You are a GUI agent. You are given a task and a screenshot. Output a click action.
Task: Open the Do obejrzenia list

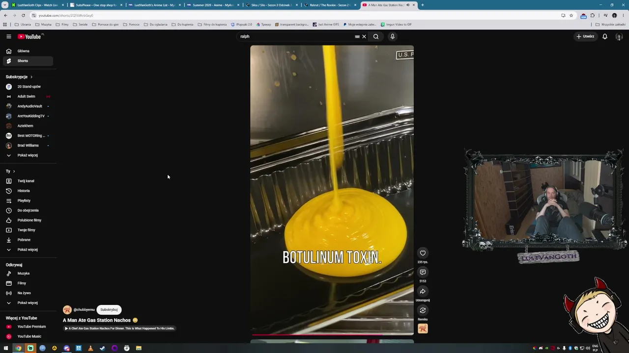coord(27,210)
